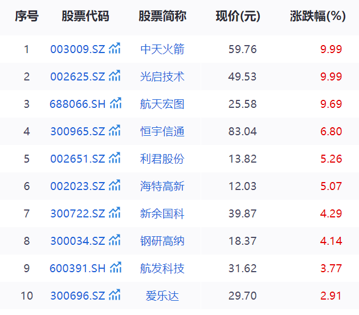Viewport: 359px width, 315px height.
Task: Open chart icon beside 300965.SZ
Action: [x=115, y=131]
